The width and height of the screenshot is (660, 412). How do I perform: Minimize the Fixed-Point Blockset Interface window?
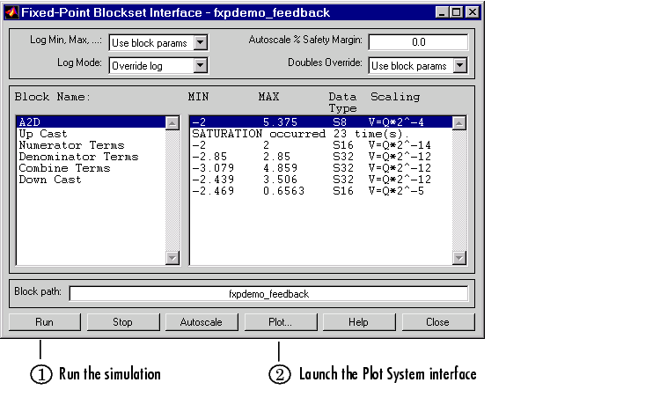pyautogui.click(x=442, y=12)
